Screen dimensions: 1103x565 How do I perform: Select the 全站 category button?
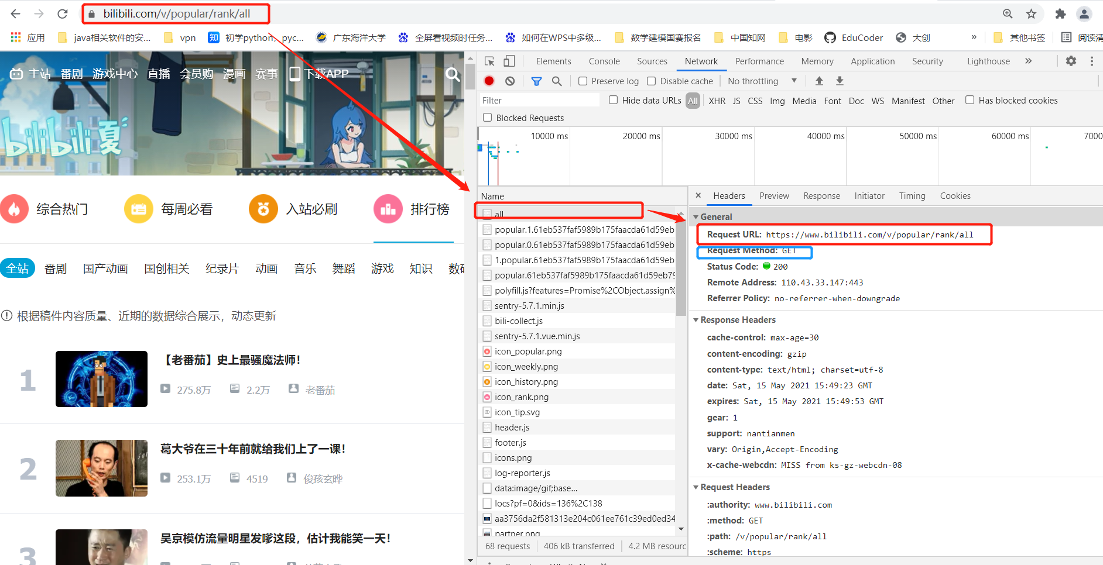tap(18, 268)
